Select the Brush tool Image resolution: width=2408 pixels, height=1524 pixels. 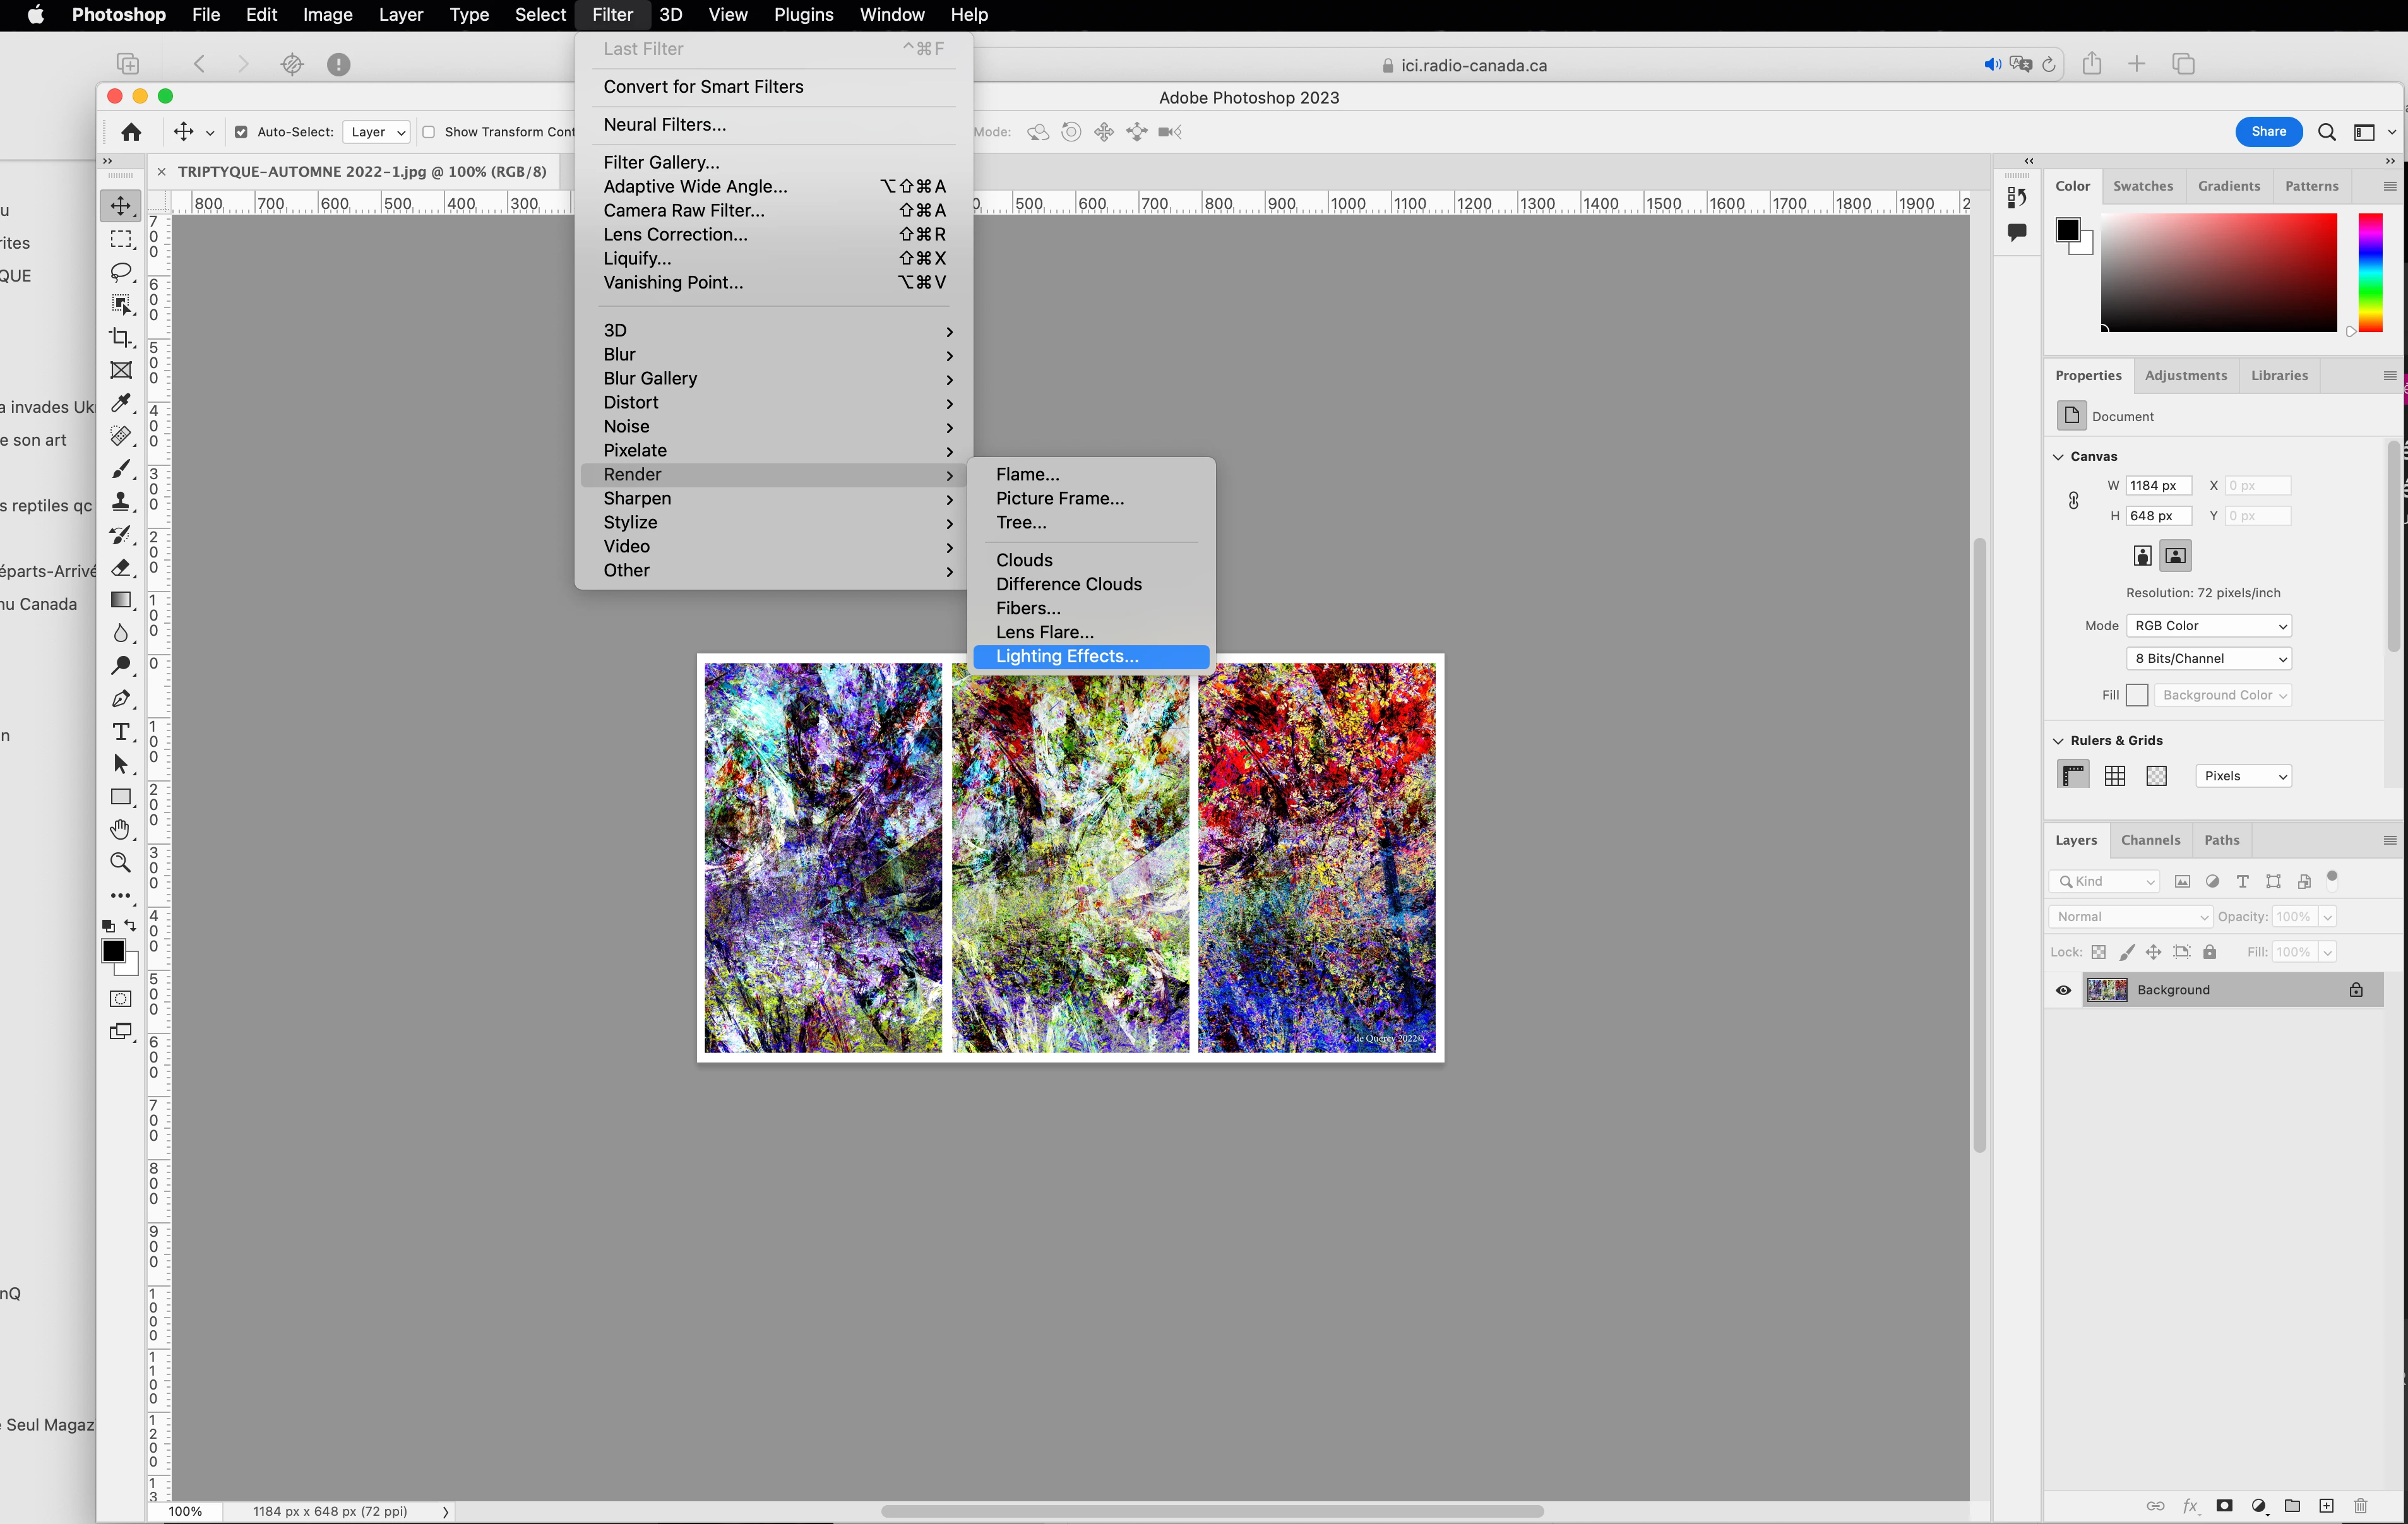tap(121, 469)
